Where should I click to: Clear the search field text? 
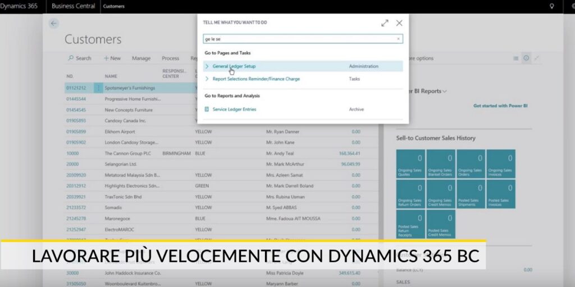click(x=398, y=39)
